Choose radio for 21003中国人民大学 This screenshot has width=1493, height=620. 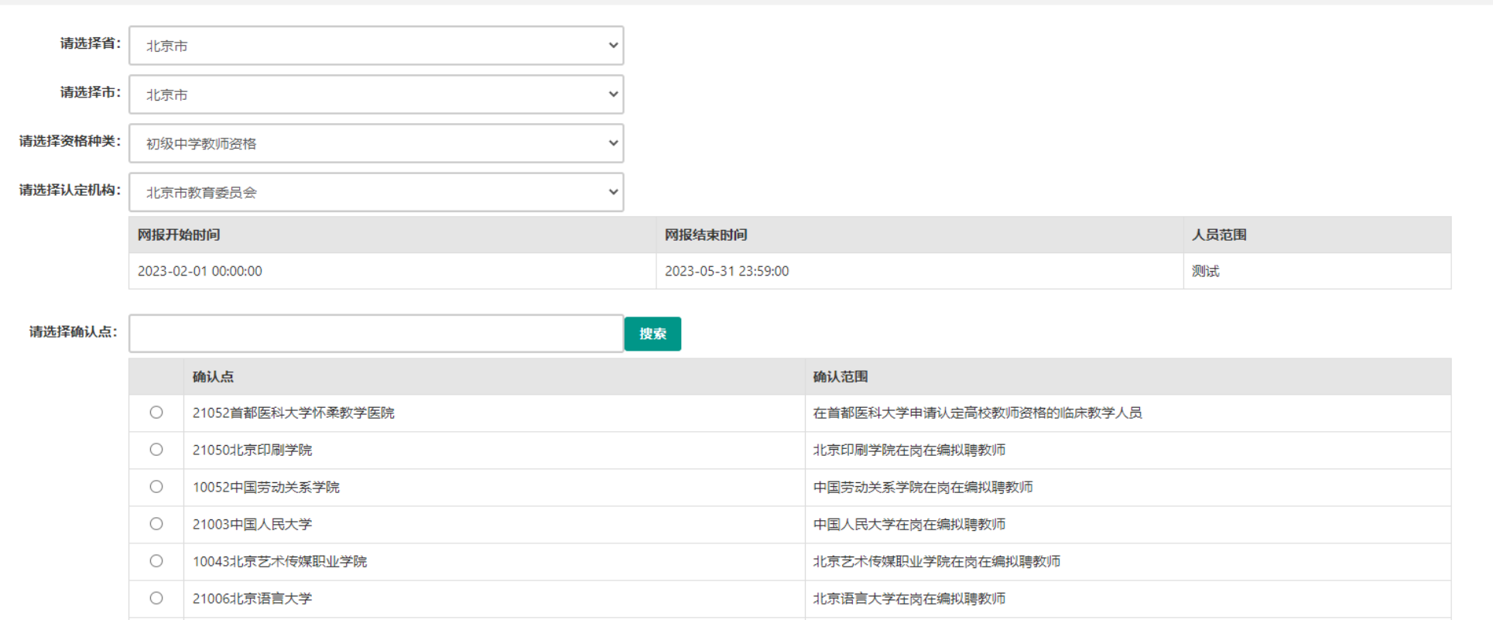click(156, 524)
